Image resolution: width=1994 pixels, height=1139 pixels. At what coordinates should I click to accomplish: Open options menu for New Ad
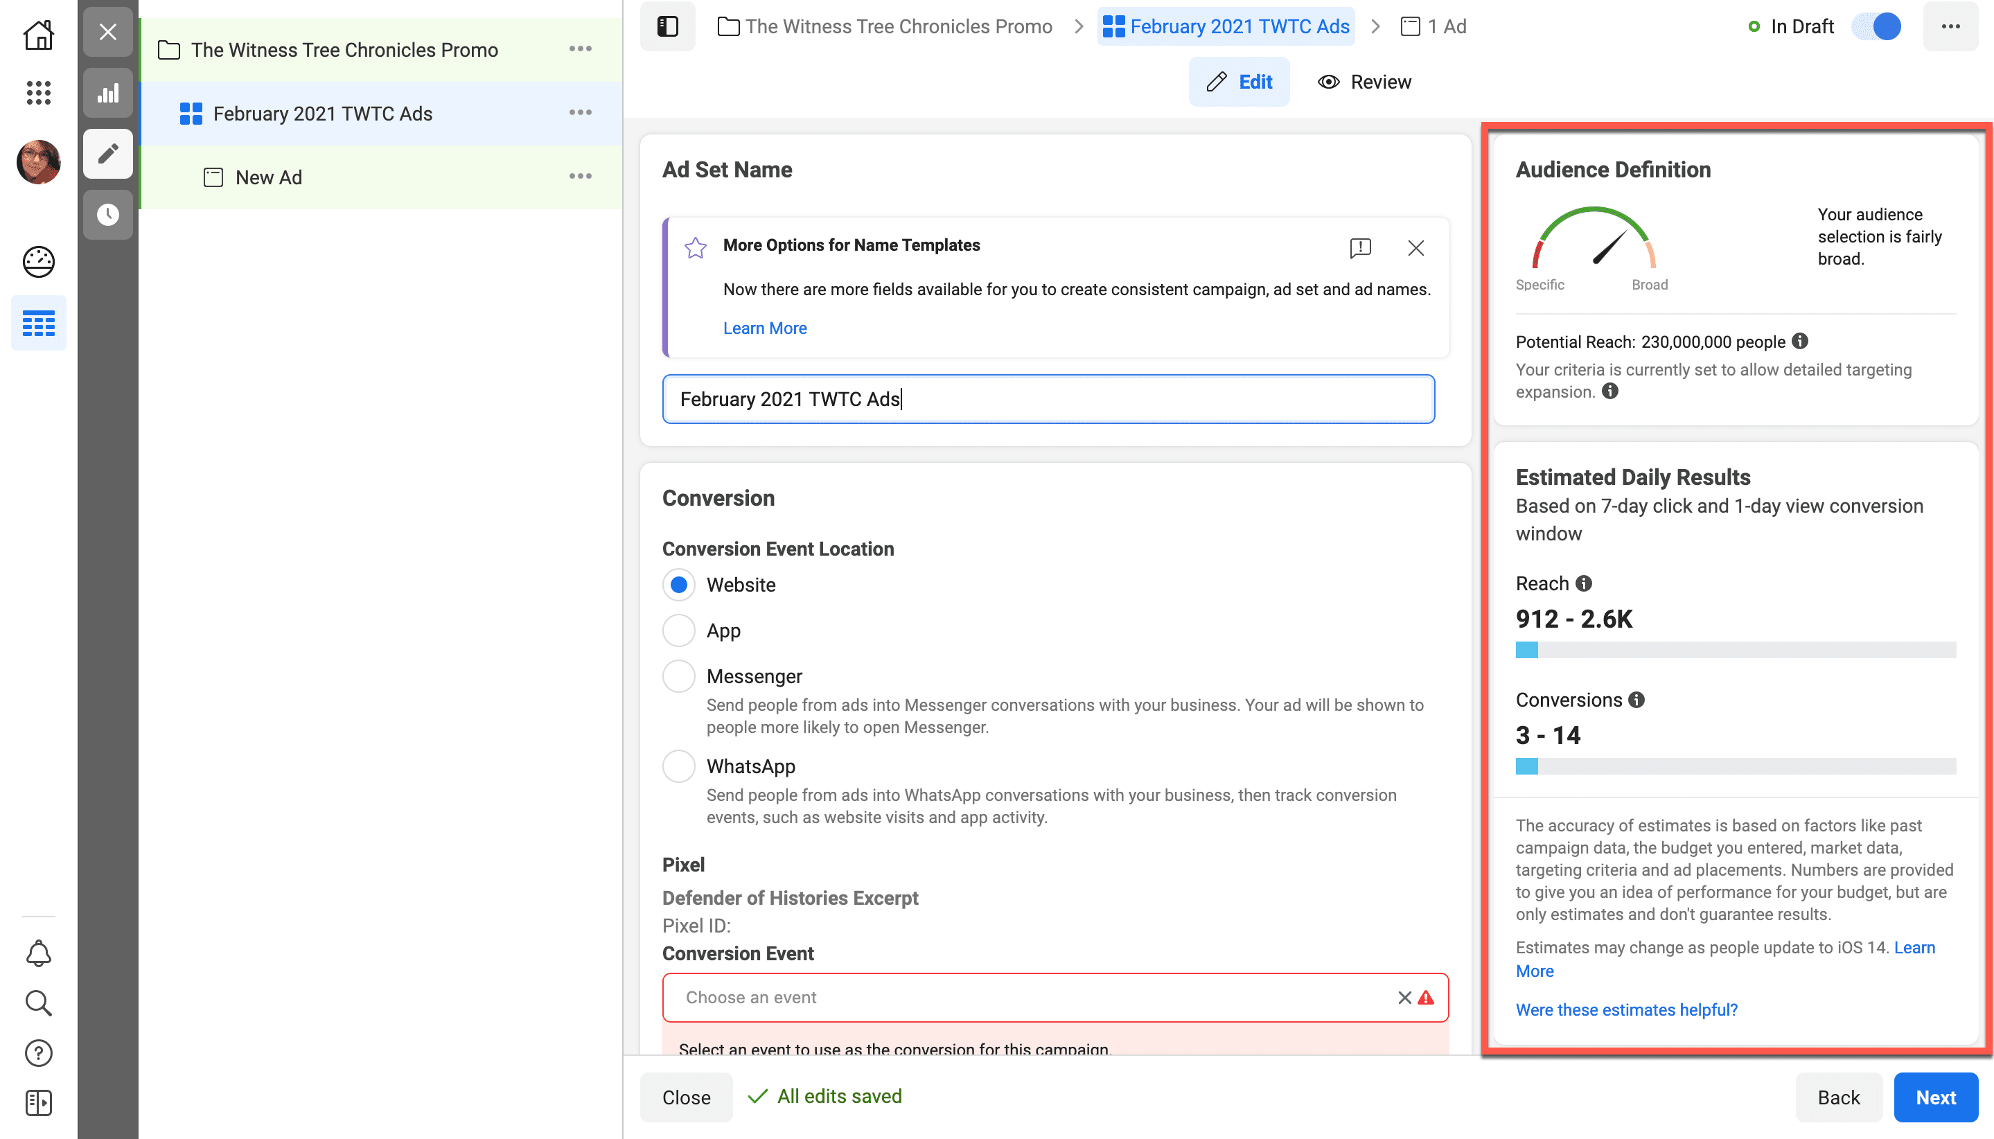pyautogui.click(x=580, y=177)
